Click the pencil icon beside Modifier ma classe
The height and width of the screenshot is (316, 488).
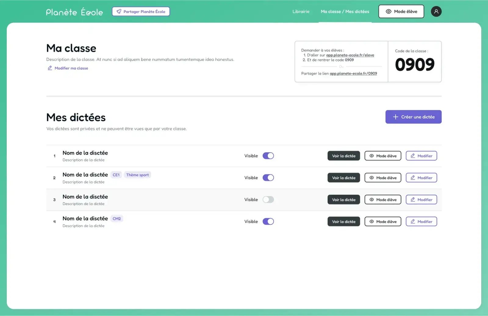pyautogui.click(x=50, y=68)
